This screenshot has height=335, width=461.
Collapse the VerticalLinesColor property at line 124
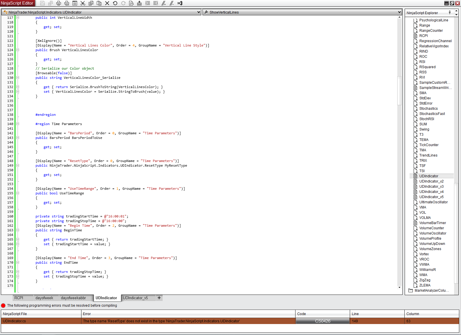point(18,50)
